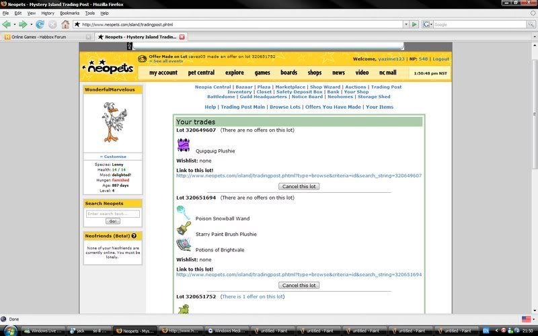Click the Poison Snowball Wand item image
This screenshot has width=538, height=336.
tap(184, 213)
